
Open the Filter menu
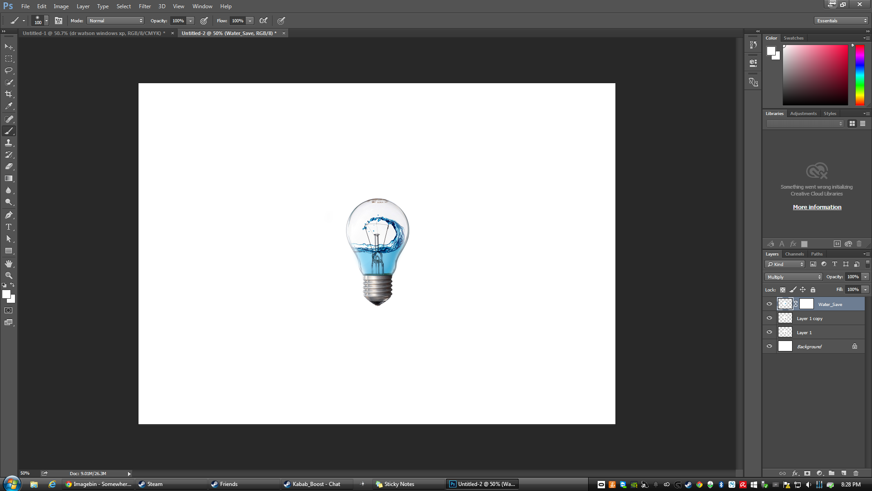(145, 6)
